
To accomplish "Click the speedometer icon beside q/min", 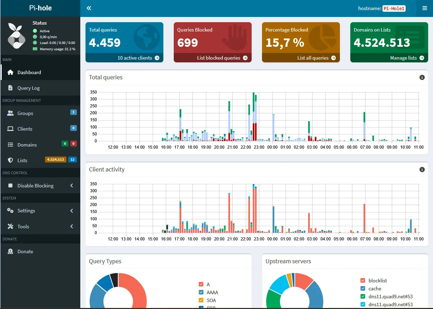I will (x=35, y=37).
